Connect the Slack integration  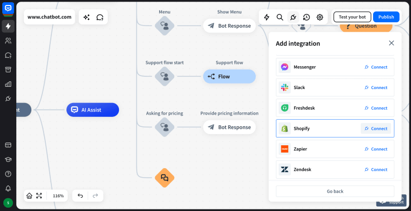[376, 87]
